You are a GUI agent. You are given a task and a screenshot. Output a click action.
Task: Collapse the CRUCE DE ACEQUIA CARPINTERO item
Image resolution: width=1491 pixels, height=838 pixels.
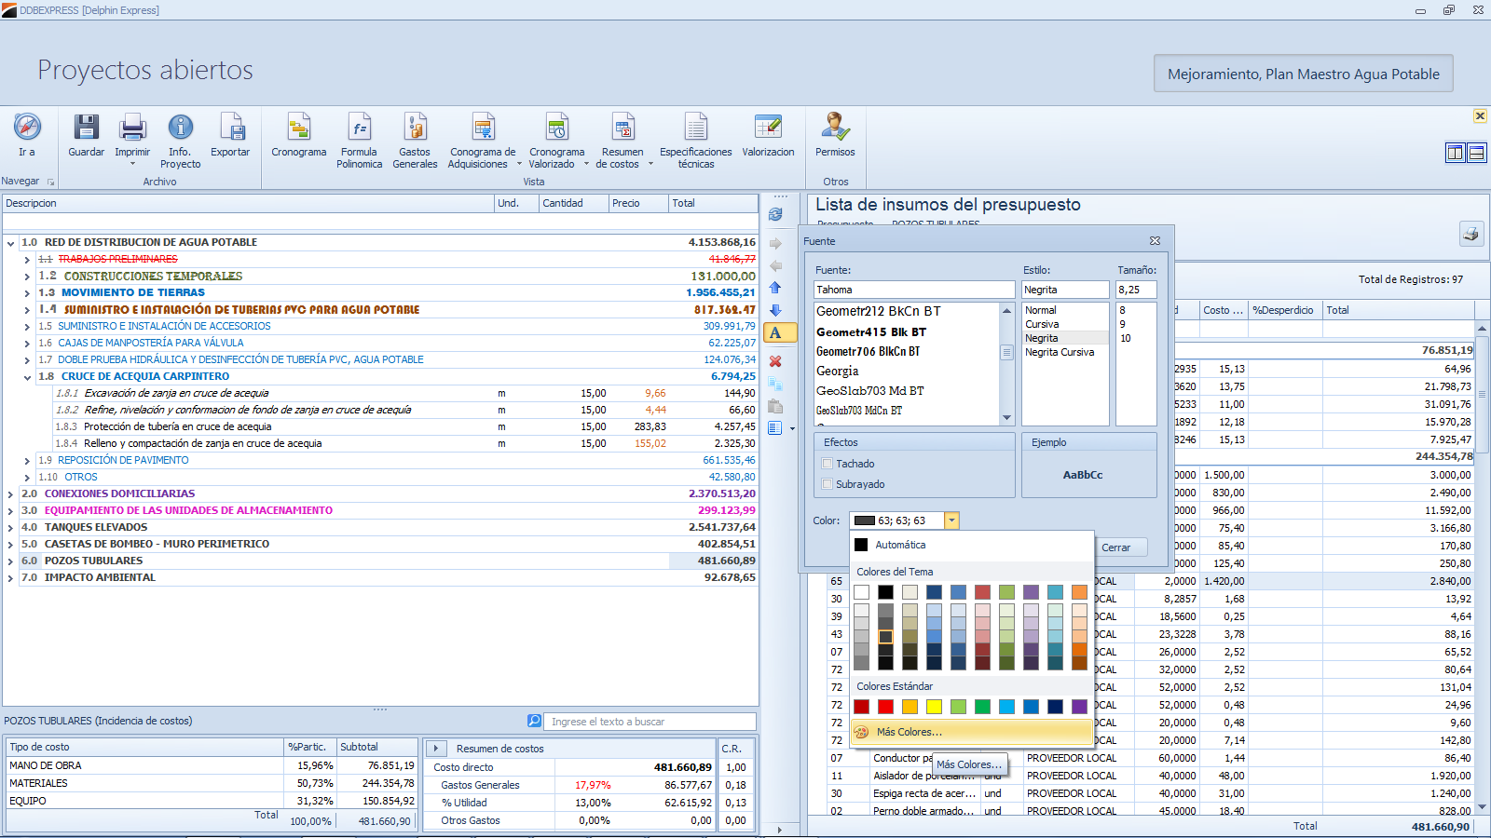[28, 377]
